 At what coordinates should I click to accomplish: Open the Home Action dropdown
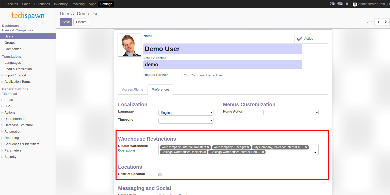pos(291,113)
